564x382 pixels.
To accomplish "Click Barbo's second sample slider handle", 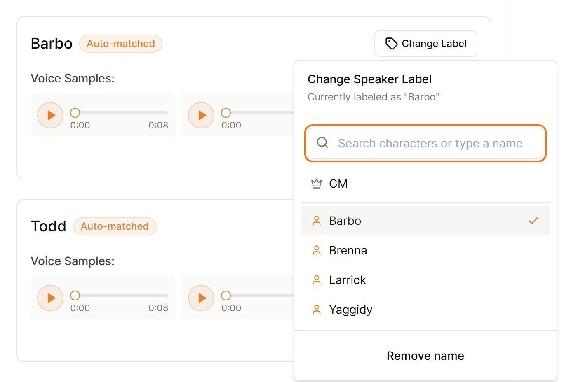I will click(x=226, y=113).
